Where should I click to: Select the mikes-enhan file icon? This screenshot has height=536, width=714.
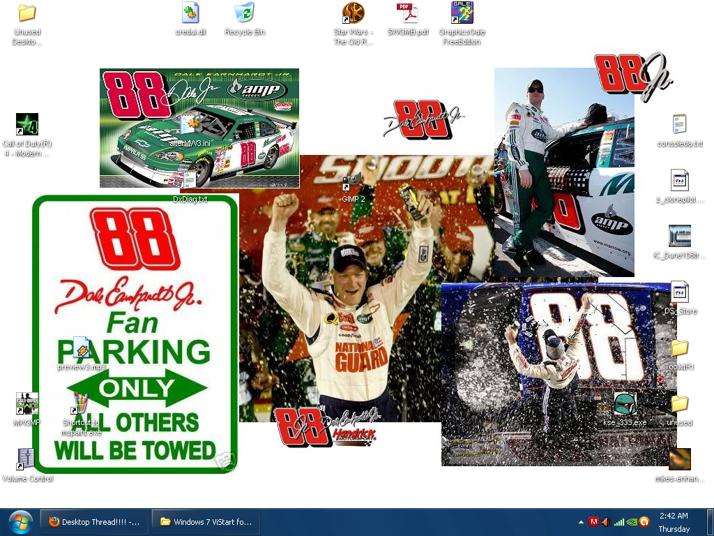(x=679, y=459)
